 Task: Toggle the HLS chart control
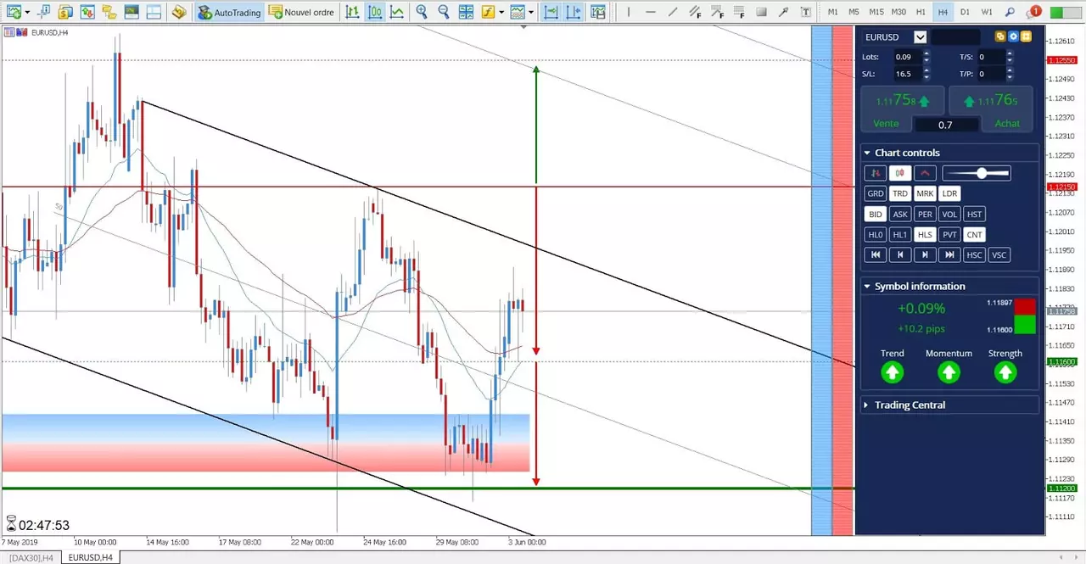pyautogui.click(x=925, y=235)
